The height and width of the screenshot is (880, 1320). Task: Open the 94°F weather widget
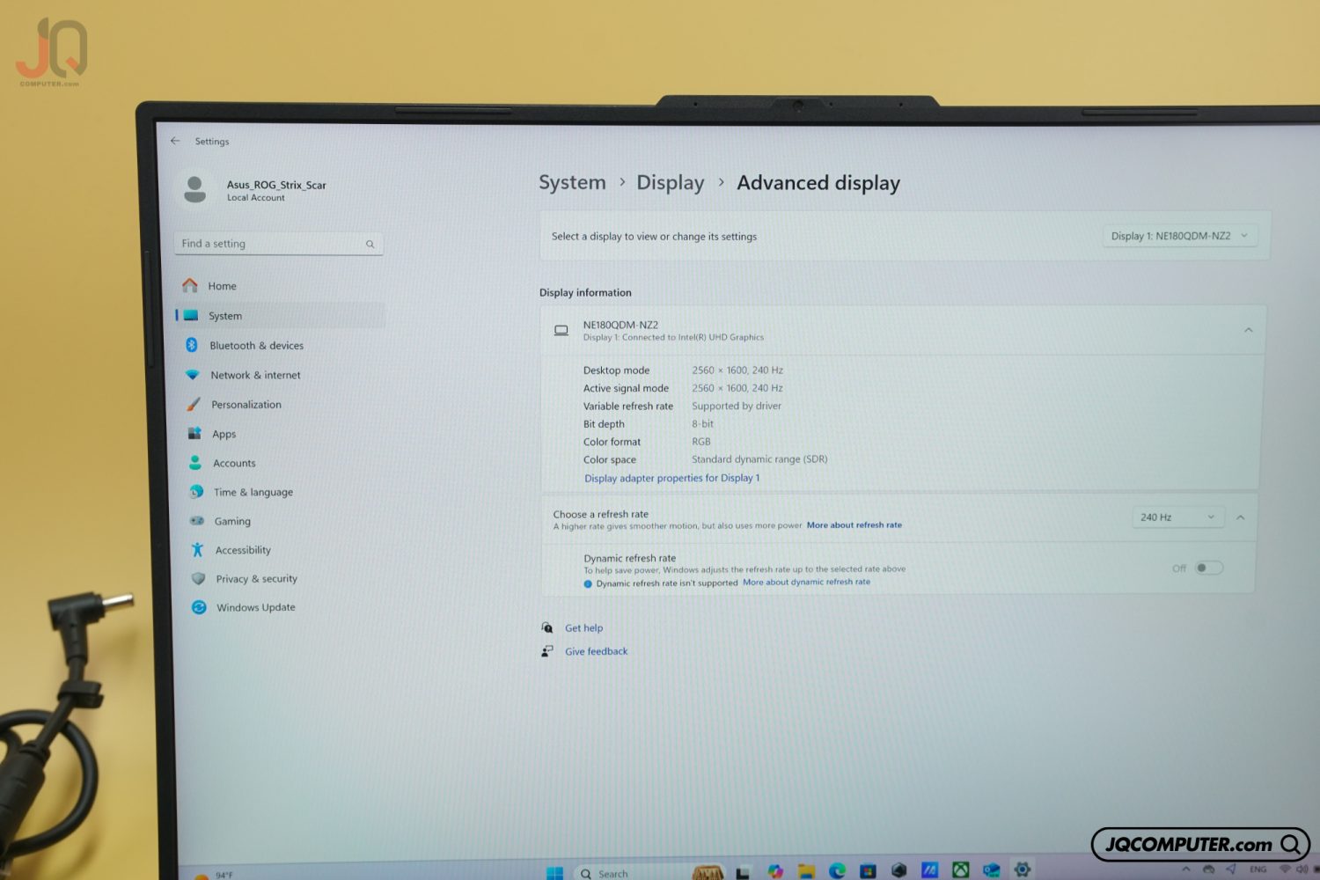pyautogui.click(x=216, y=875)
